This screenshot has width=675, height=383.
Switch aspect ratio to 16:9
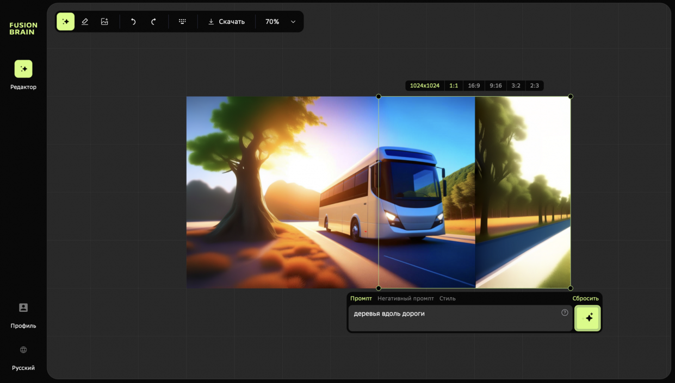(x=474, y=86)
